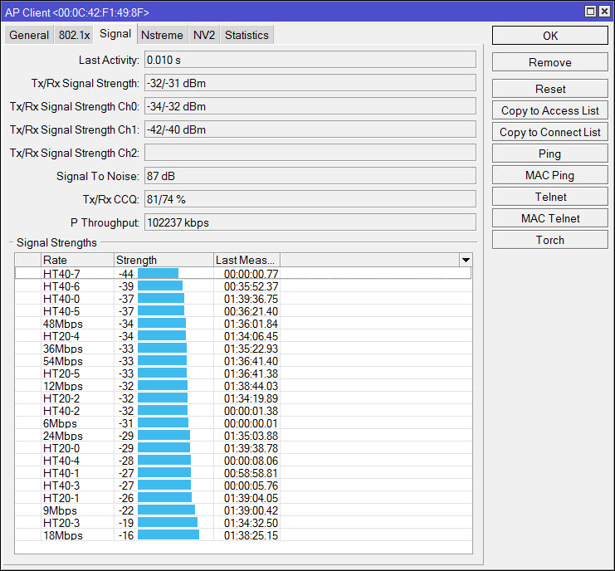This screenshot has width=615, height=571.
Task: Click the P Throughput field
Action: tap(310, 222)
